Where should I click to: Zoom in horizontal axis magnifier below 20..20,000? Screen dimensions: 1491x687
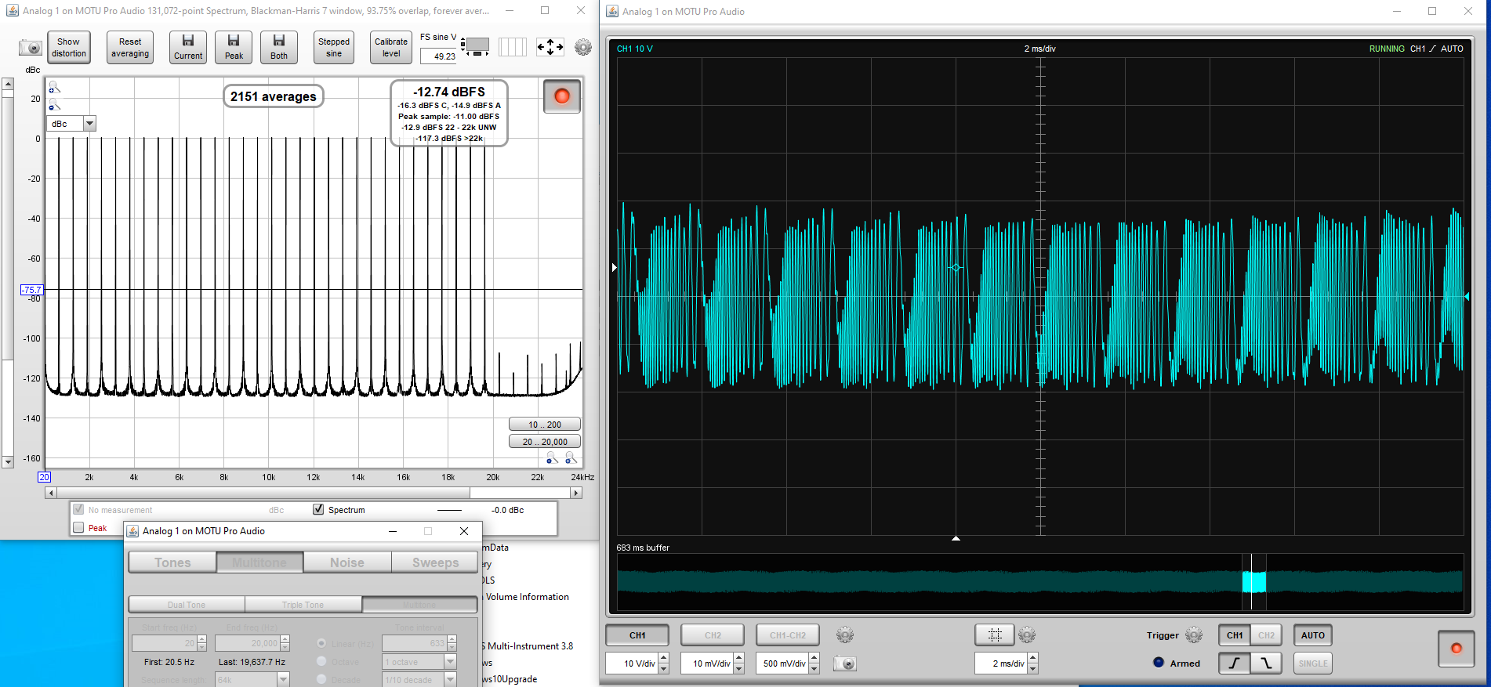pyautogui.click(x=571, y=458)
